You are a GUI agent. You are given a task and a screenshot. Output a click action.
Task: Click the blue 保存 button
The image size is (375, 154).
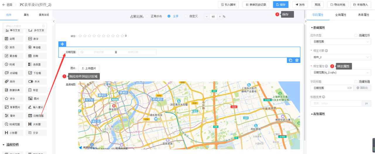tap(281, 5)
